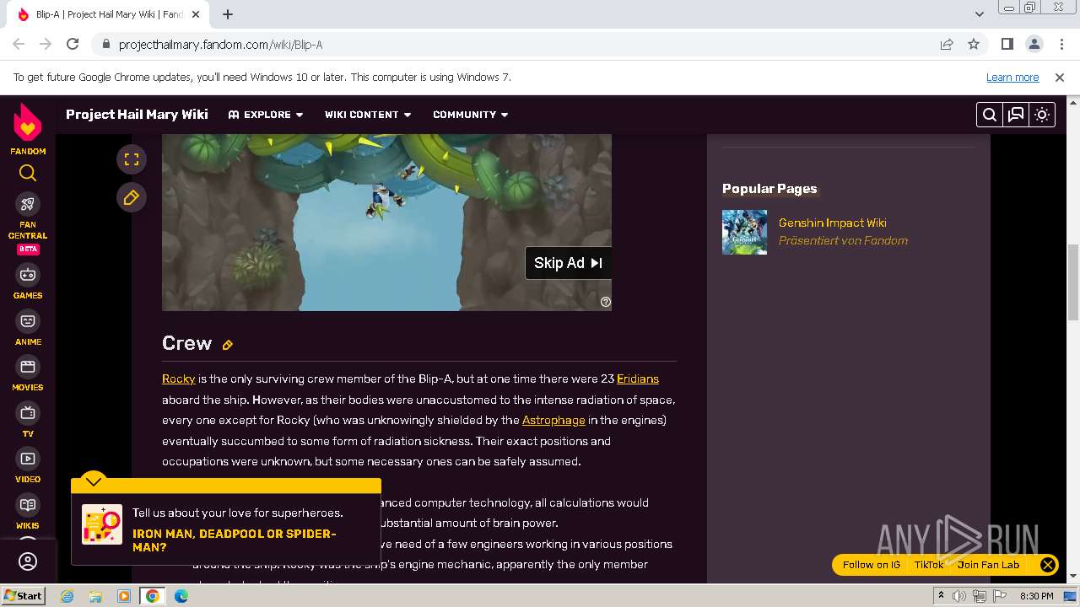Bookmark this page star icon
The image size is (1080, 607).
[974, 44]
